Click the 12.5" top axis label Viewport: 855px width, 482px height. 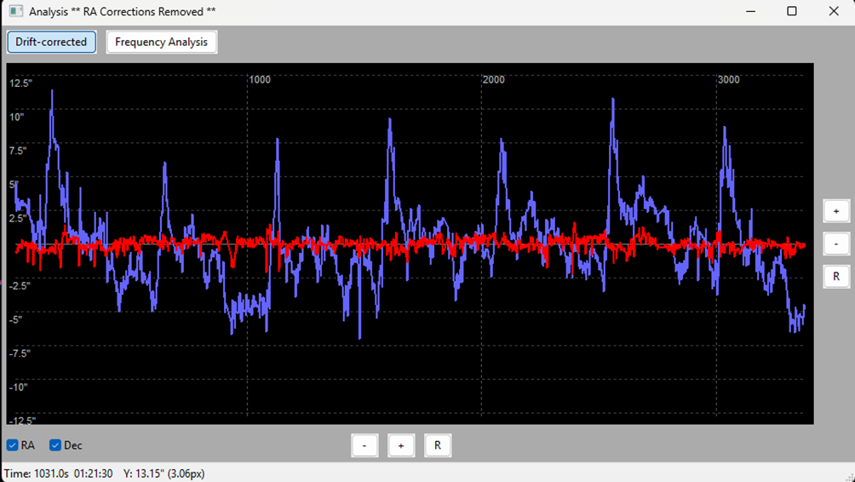point(20,83)
